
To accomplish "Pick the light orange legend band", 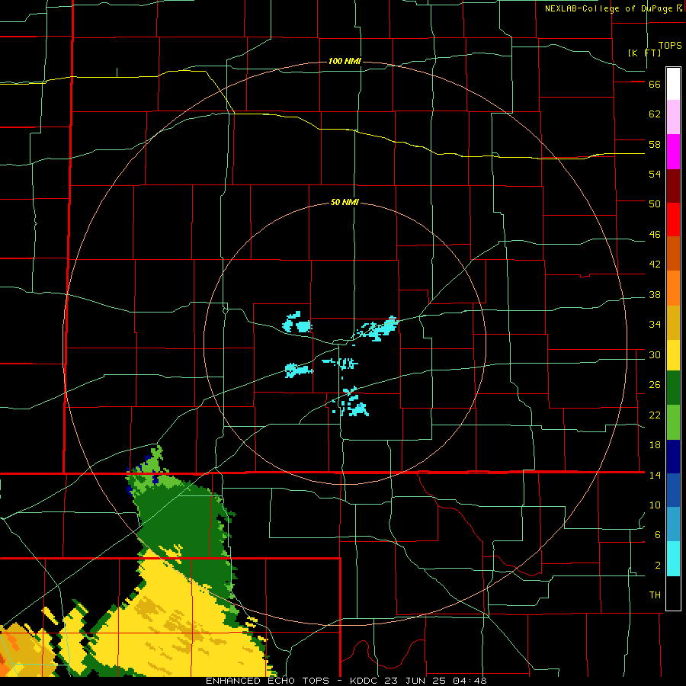I will (x=673, y=288).
